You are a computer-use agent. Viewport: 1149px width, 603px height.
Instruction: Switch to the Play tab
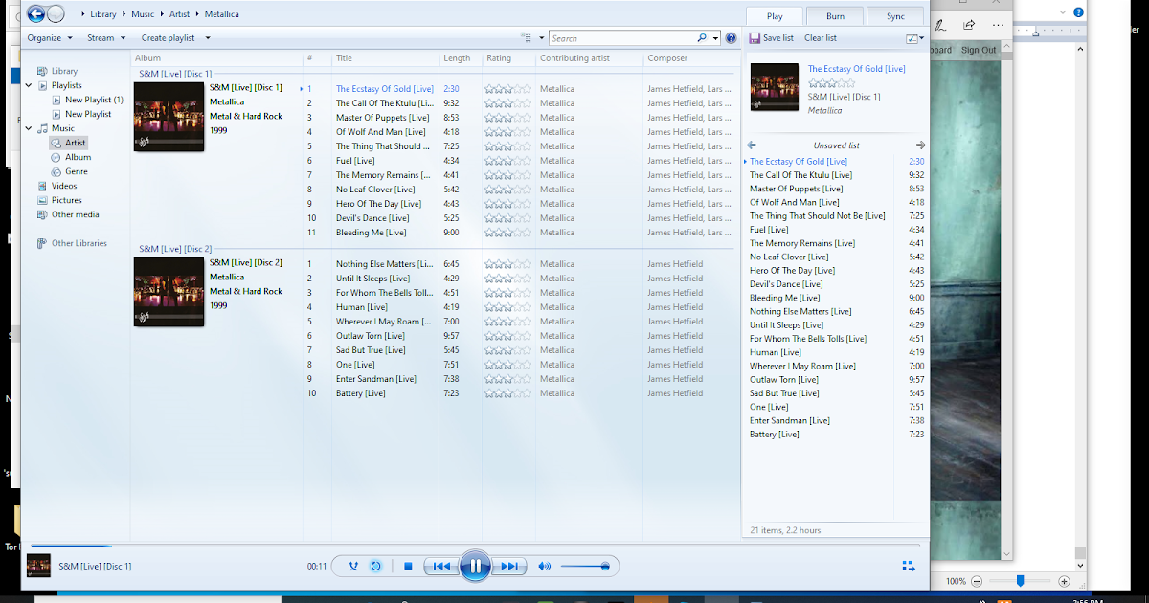tap(775, 16)
